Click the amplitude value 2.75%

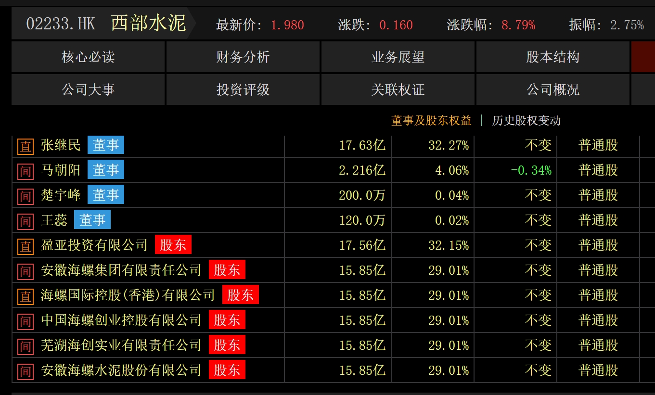click(627, 25)
